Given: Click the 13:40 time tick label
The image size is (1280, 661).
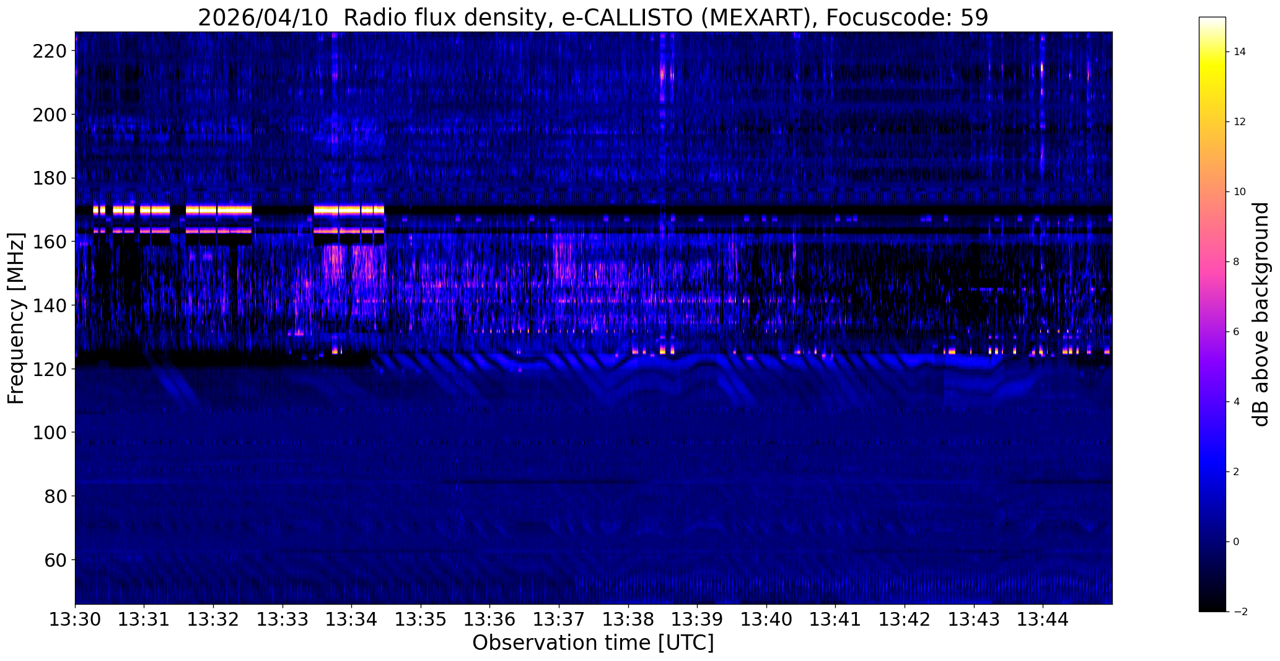Looking at the screenshot, I should click(x=766, y=619).
